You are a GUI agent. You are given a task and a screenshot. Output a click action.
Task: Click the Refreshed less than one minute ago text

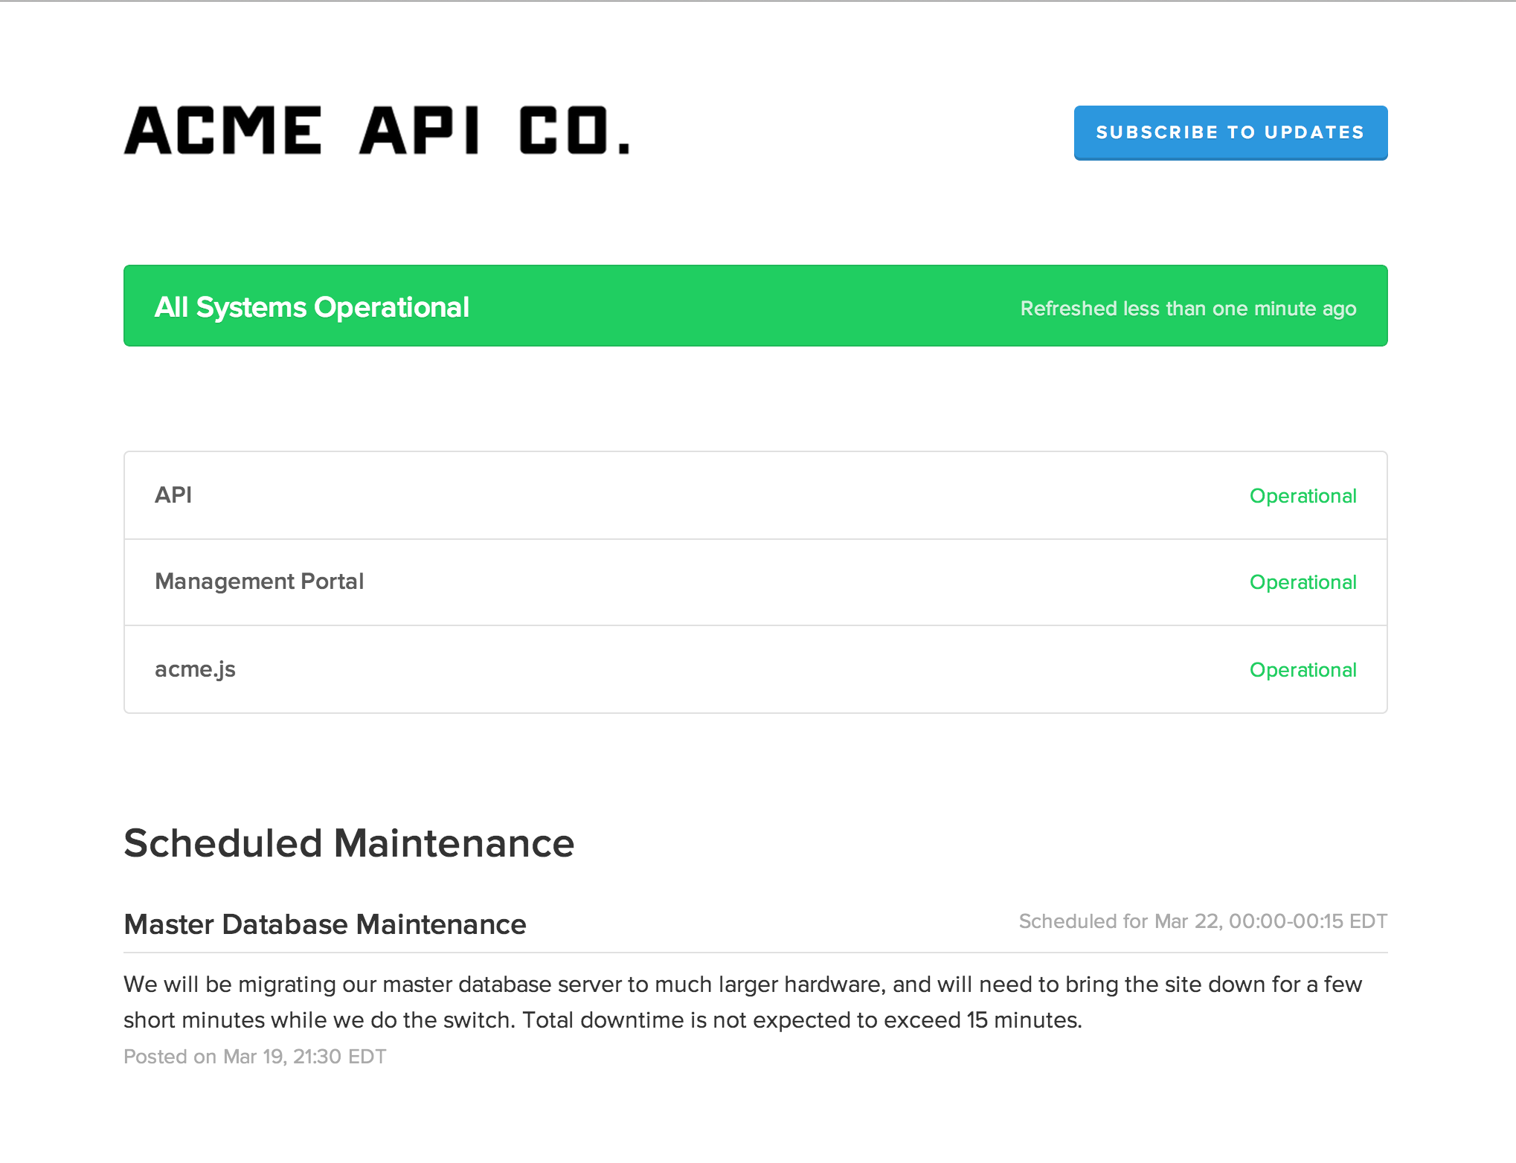pos(1188,309)
